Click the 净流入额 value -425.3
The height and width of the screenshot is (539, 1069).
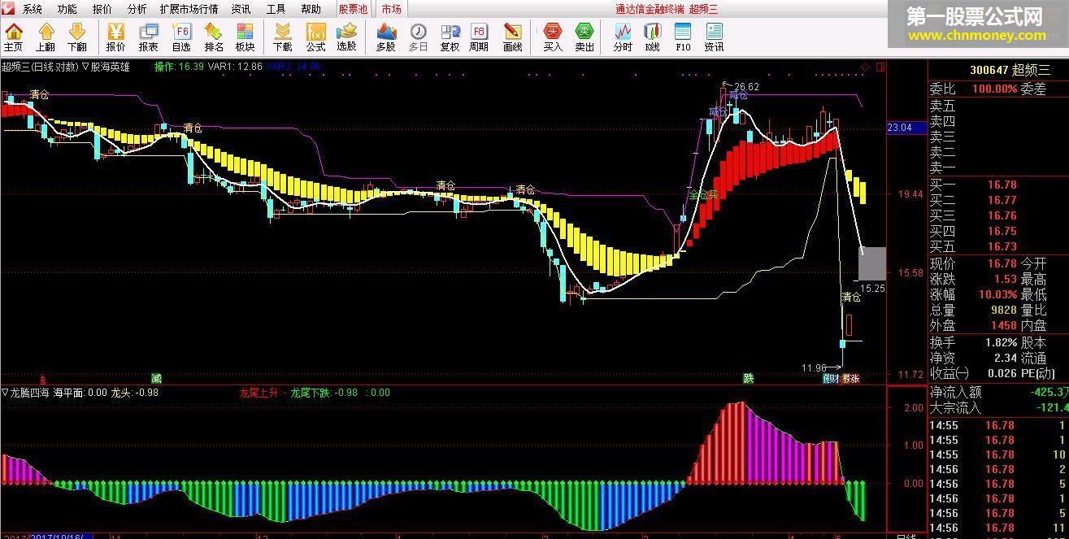tap(1049, 393)
